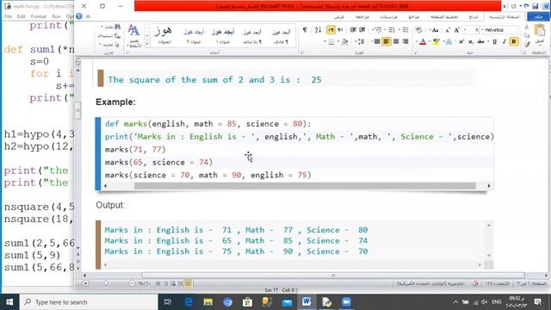Click the line spacing icon
Viewport: 551px width, 310px height.
pos(362,41)
